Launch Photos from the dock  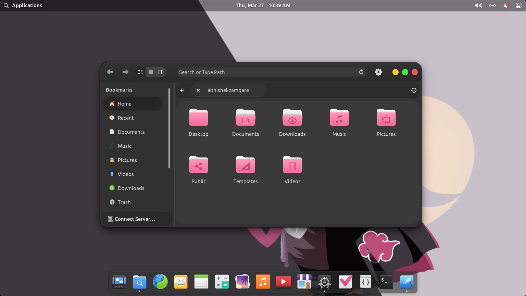tap(242, 282)
